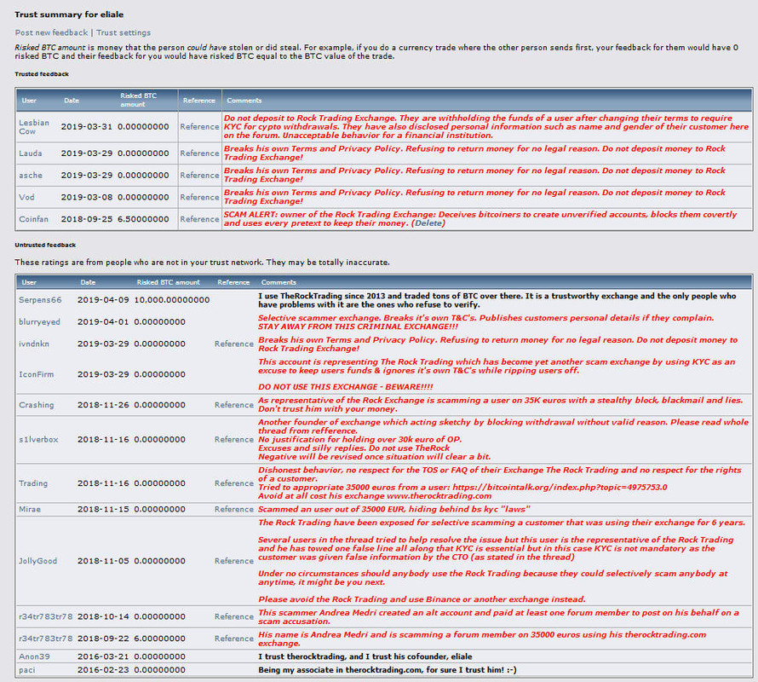Screen dimensions: 758x682
Task: Click the 'Trusted feedback' section heading
Action: tap(42, 74)
